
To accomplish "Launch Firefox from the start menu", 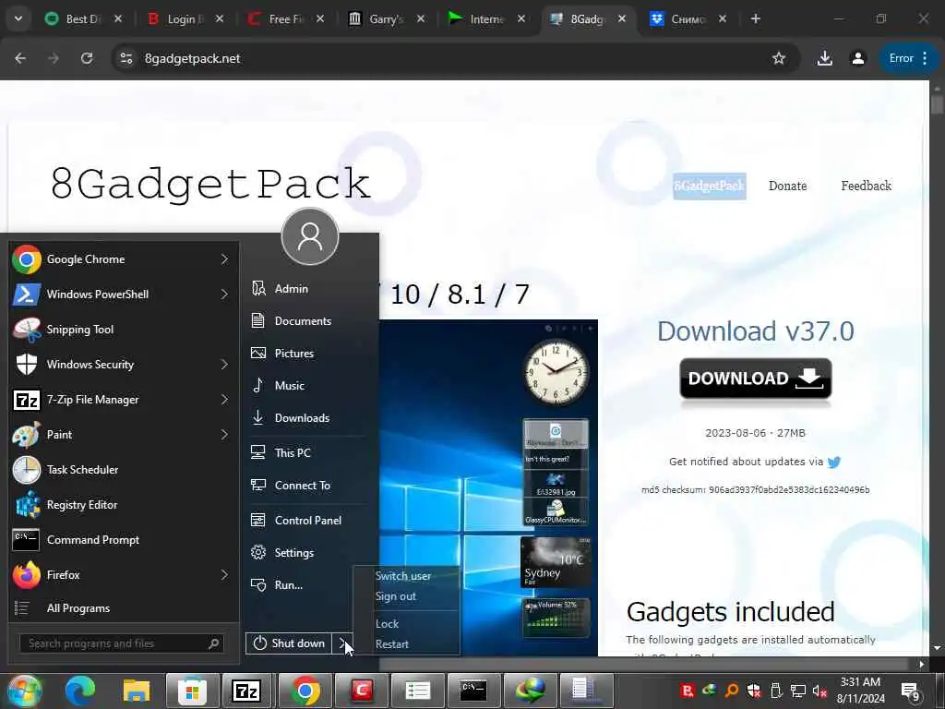I will pos(124,574).
